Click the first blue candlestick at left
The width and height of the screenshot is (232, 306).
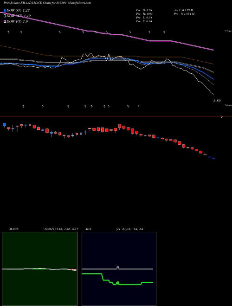coord(4,125)
